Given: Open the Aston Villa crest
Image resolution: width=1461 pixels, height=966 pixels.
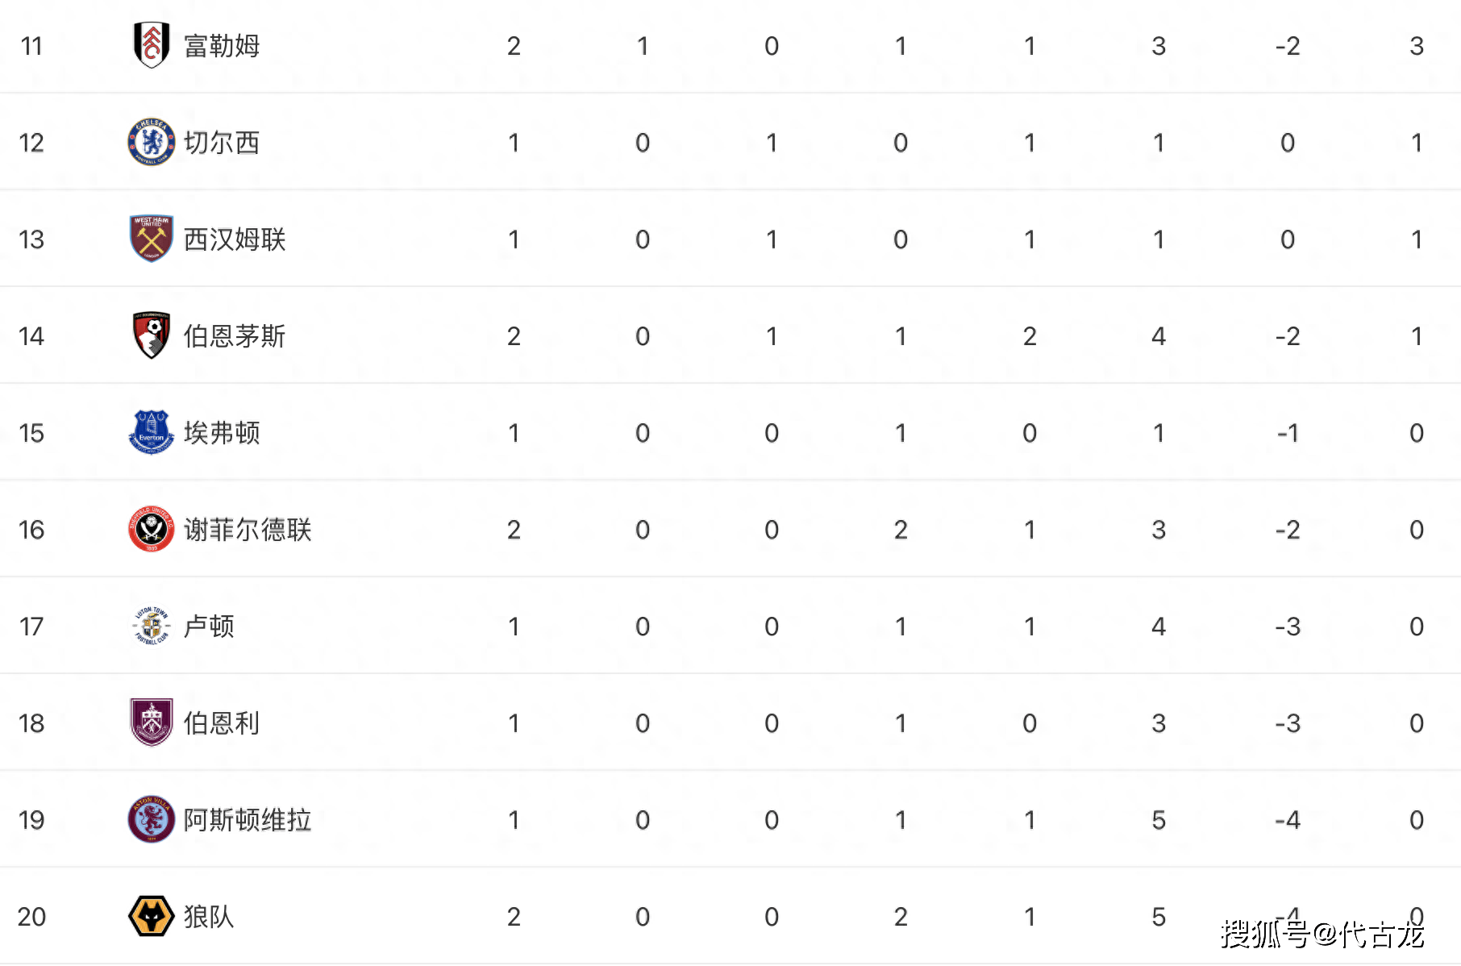Looking at the screenshot, I should click(152, 819).
